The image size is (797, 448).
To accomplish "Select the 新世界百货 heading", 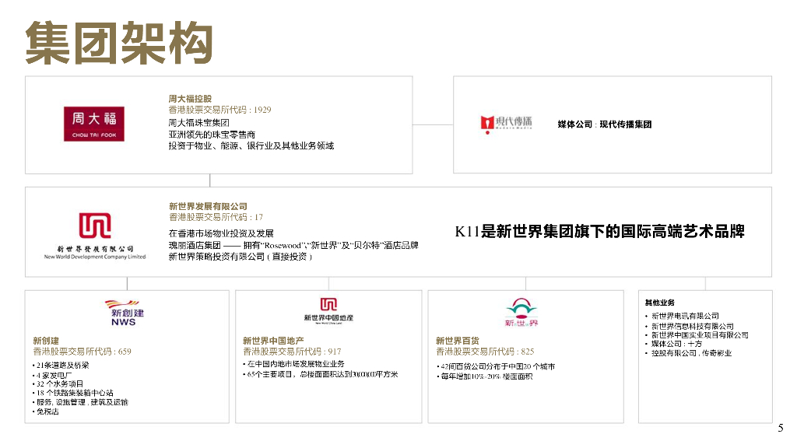I will [458, 341].
